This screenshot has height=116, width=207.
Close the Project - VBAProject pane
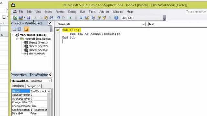(x=50, y=23)
